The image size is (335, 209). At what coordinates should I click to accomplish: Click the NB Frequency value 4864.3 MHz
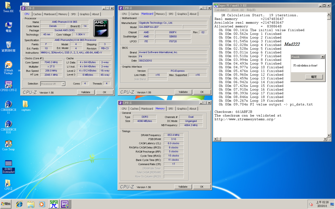coord(191,125)
